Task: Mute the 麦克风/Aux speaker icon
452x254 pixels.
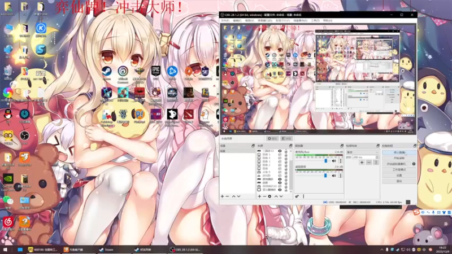Action: [334, 161]
